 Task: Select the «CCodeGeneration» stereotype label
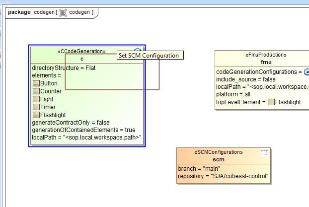click(x=81, y=51)
